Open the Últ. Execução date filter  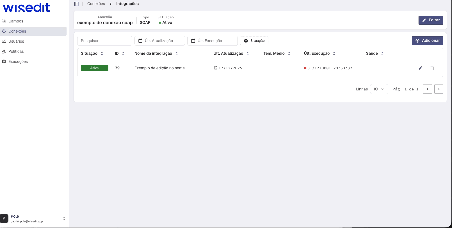tap(212, 41)
